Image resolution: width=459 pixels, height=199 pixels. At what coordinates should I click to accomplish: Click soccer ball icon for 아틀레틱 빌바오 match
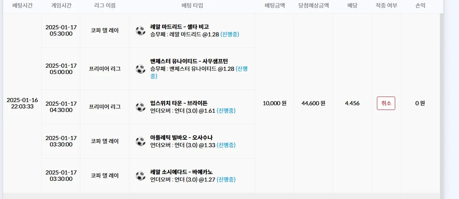click(x=140, y=141)
